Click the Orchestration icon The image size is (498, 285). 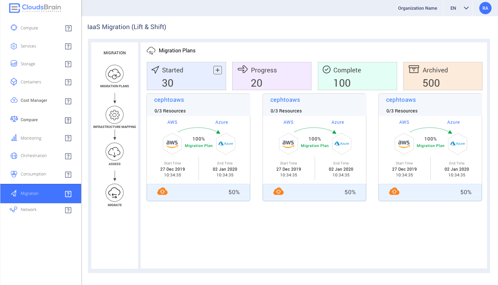click(14, 156)
